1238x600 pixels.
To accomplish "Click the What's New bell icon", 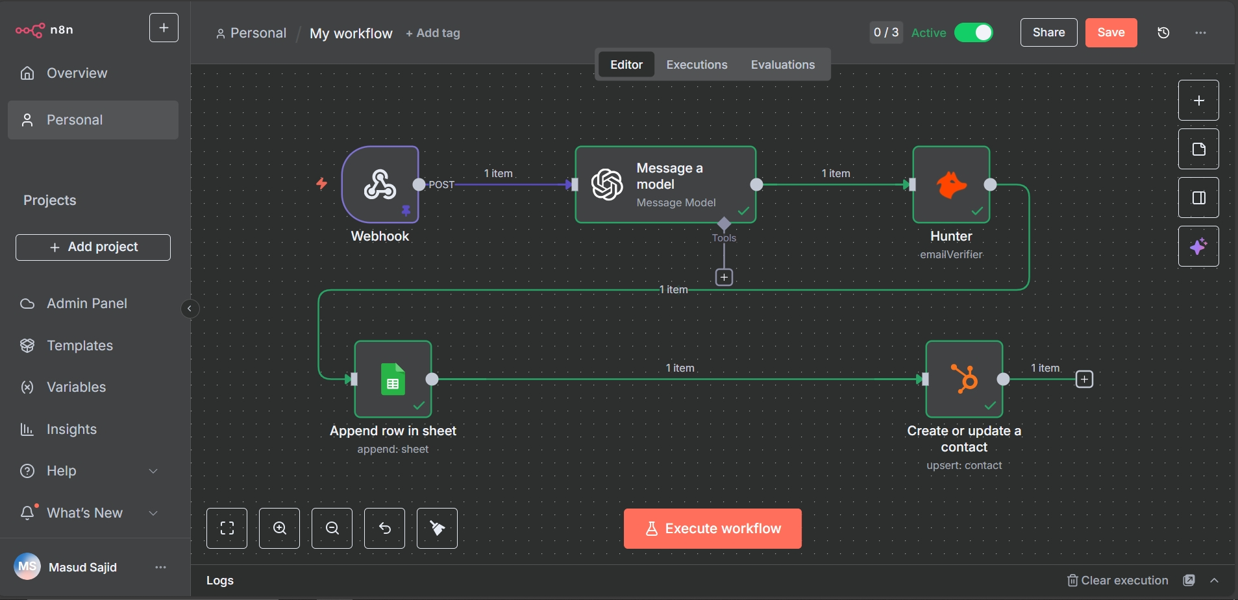I will pyautogui.click(x=27, y=513).
